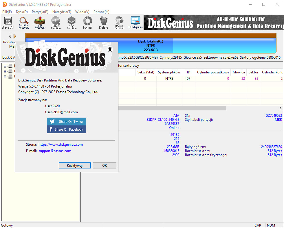
Task: Click the User-2k10@mail.com registration text
Action: [x=62, y=112]
